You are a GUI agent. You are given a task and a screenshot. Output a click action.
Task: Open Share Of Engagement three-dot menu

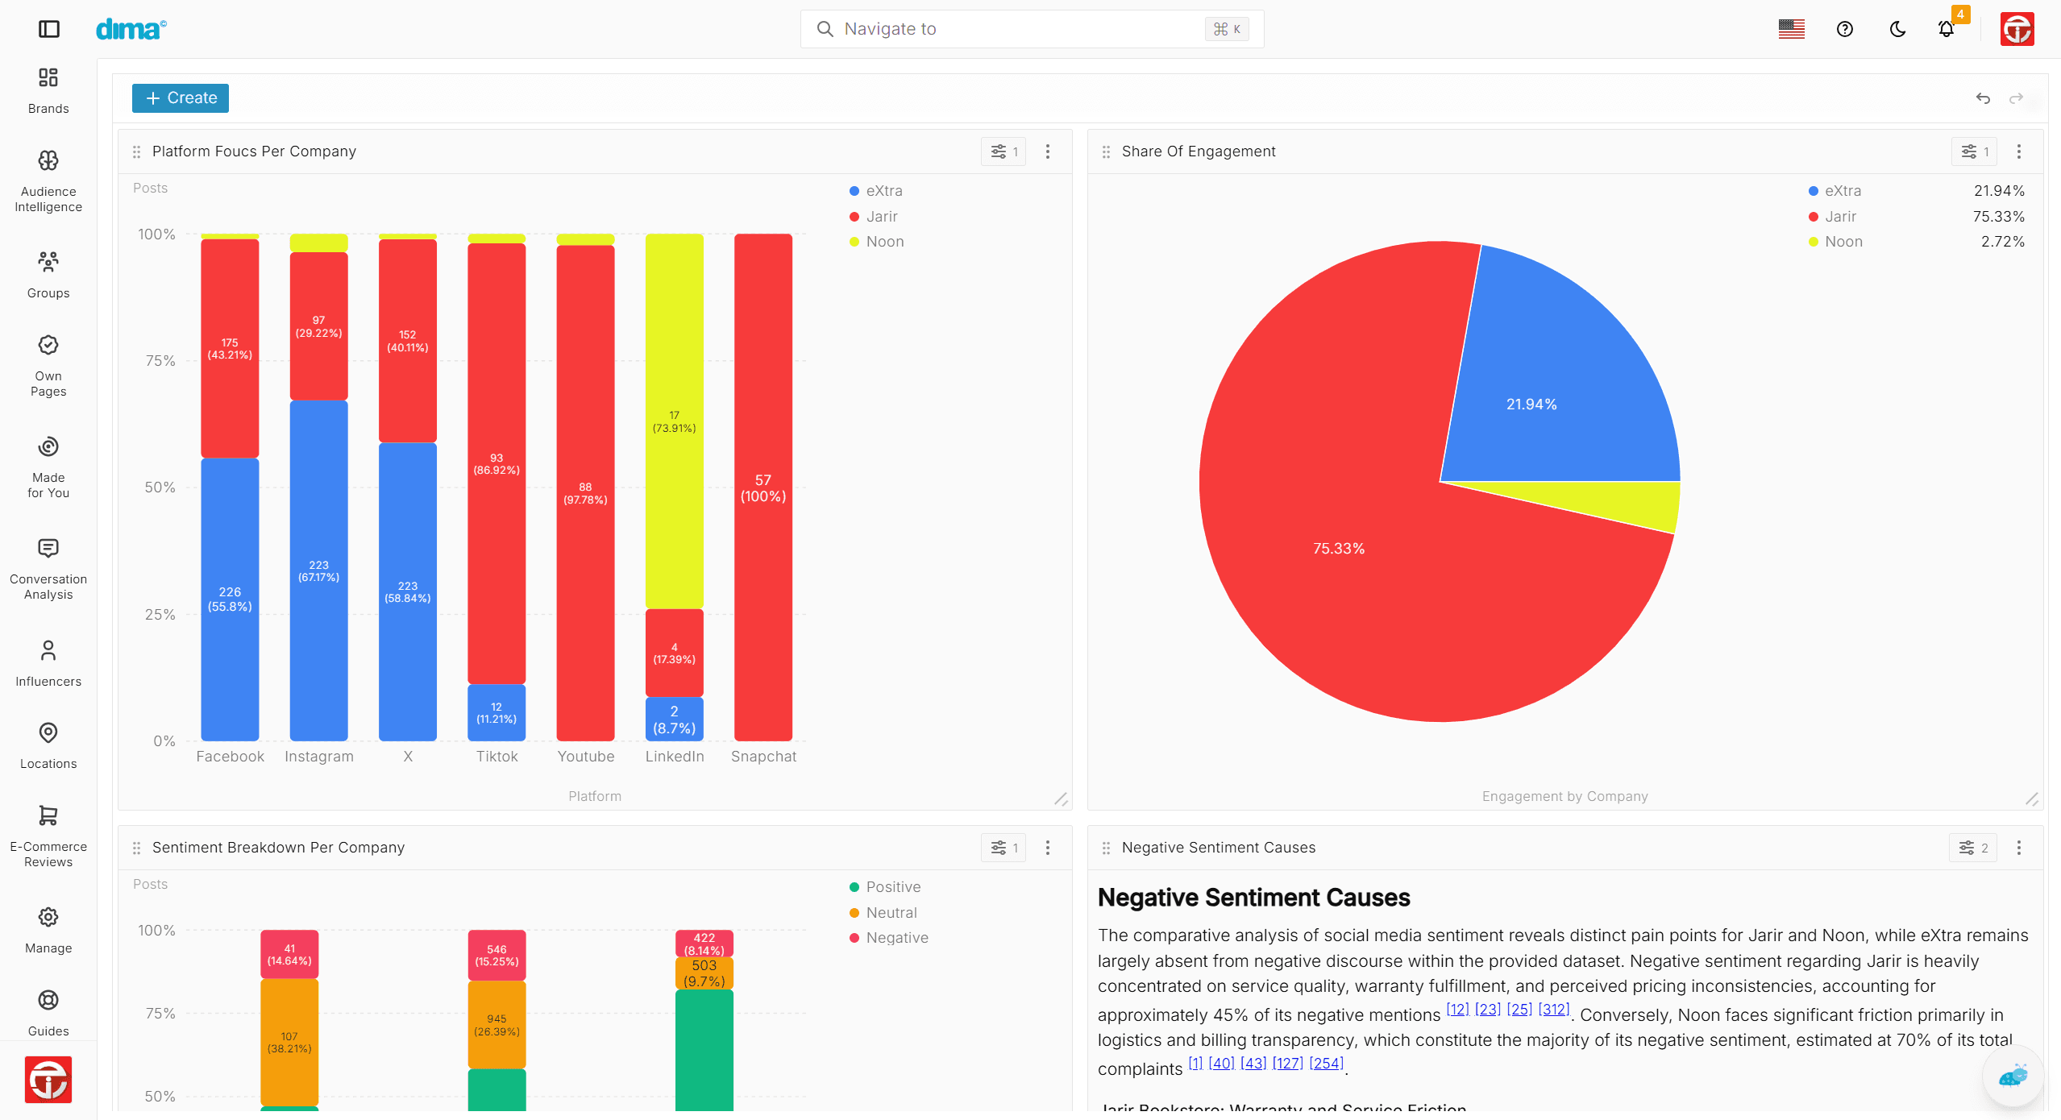pyautogui.click(x=2019, y=151)
